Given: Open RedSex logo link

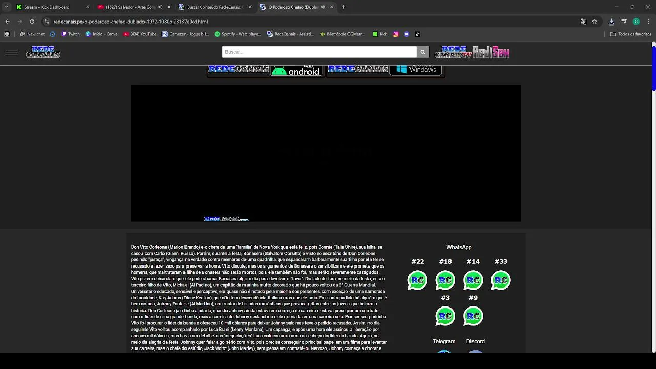Looking at the screenshot, I should (x=491, y=52).
